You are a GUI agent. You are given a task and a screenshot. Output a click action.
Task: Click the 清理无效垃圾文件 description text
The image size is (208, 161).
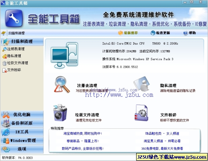coord(89,120)
